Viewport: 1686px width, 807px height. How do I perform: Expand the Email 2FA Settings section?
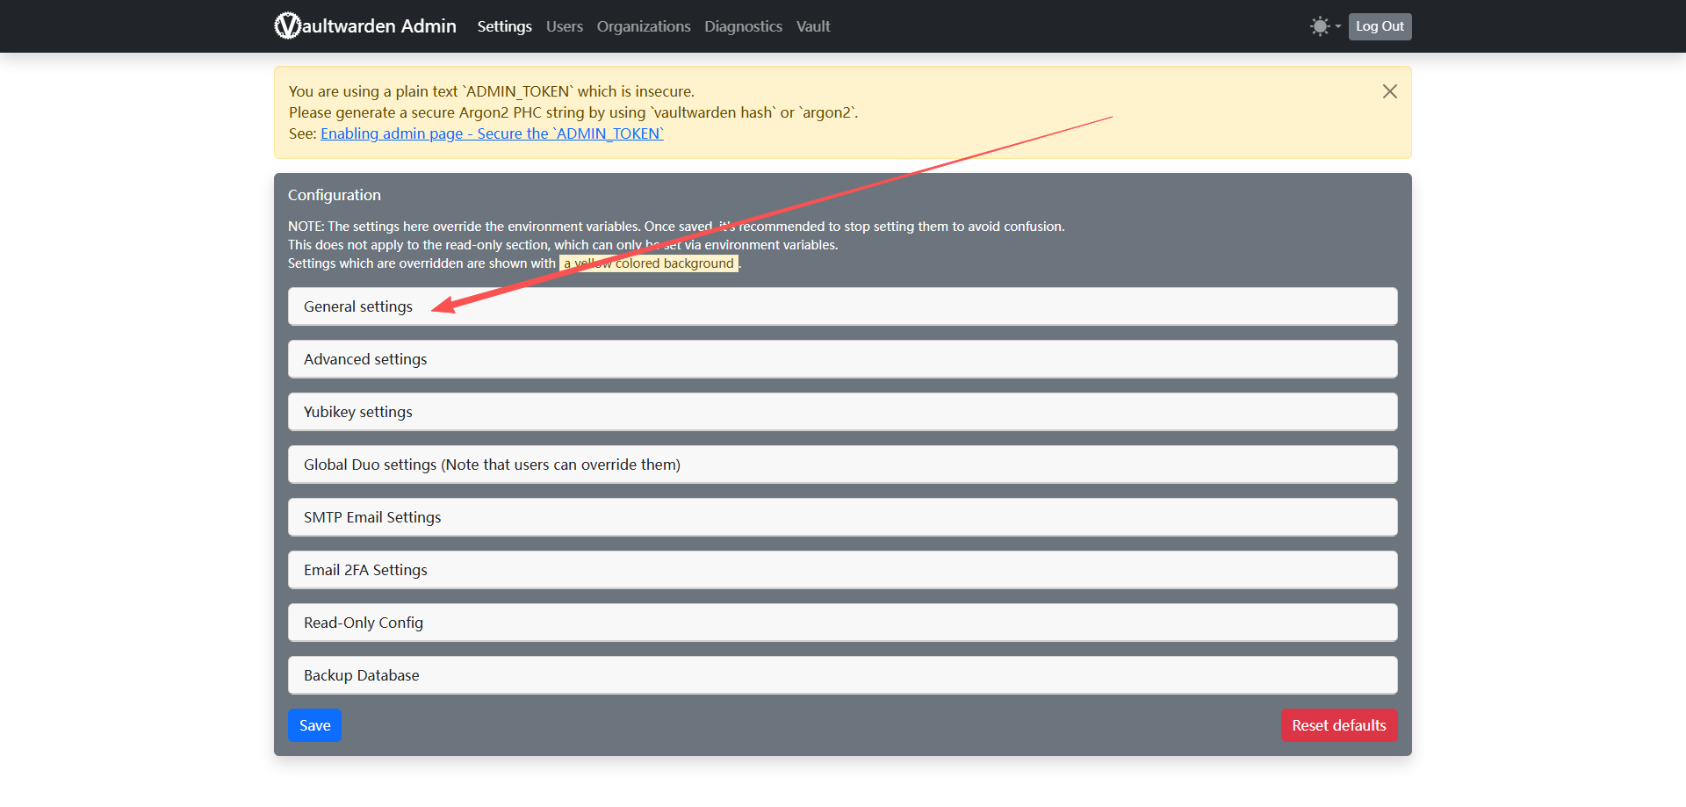click(365, 570)
